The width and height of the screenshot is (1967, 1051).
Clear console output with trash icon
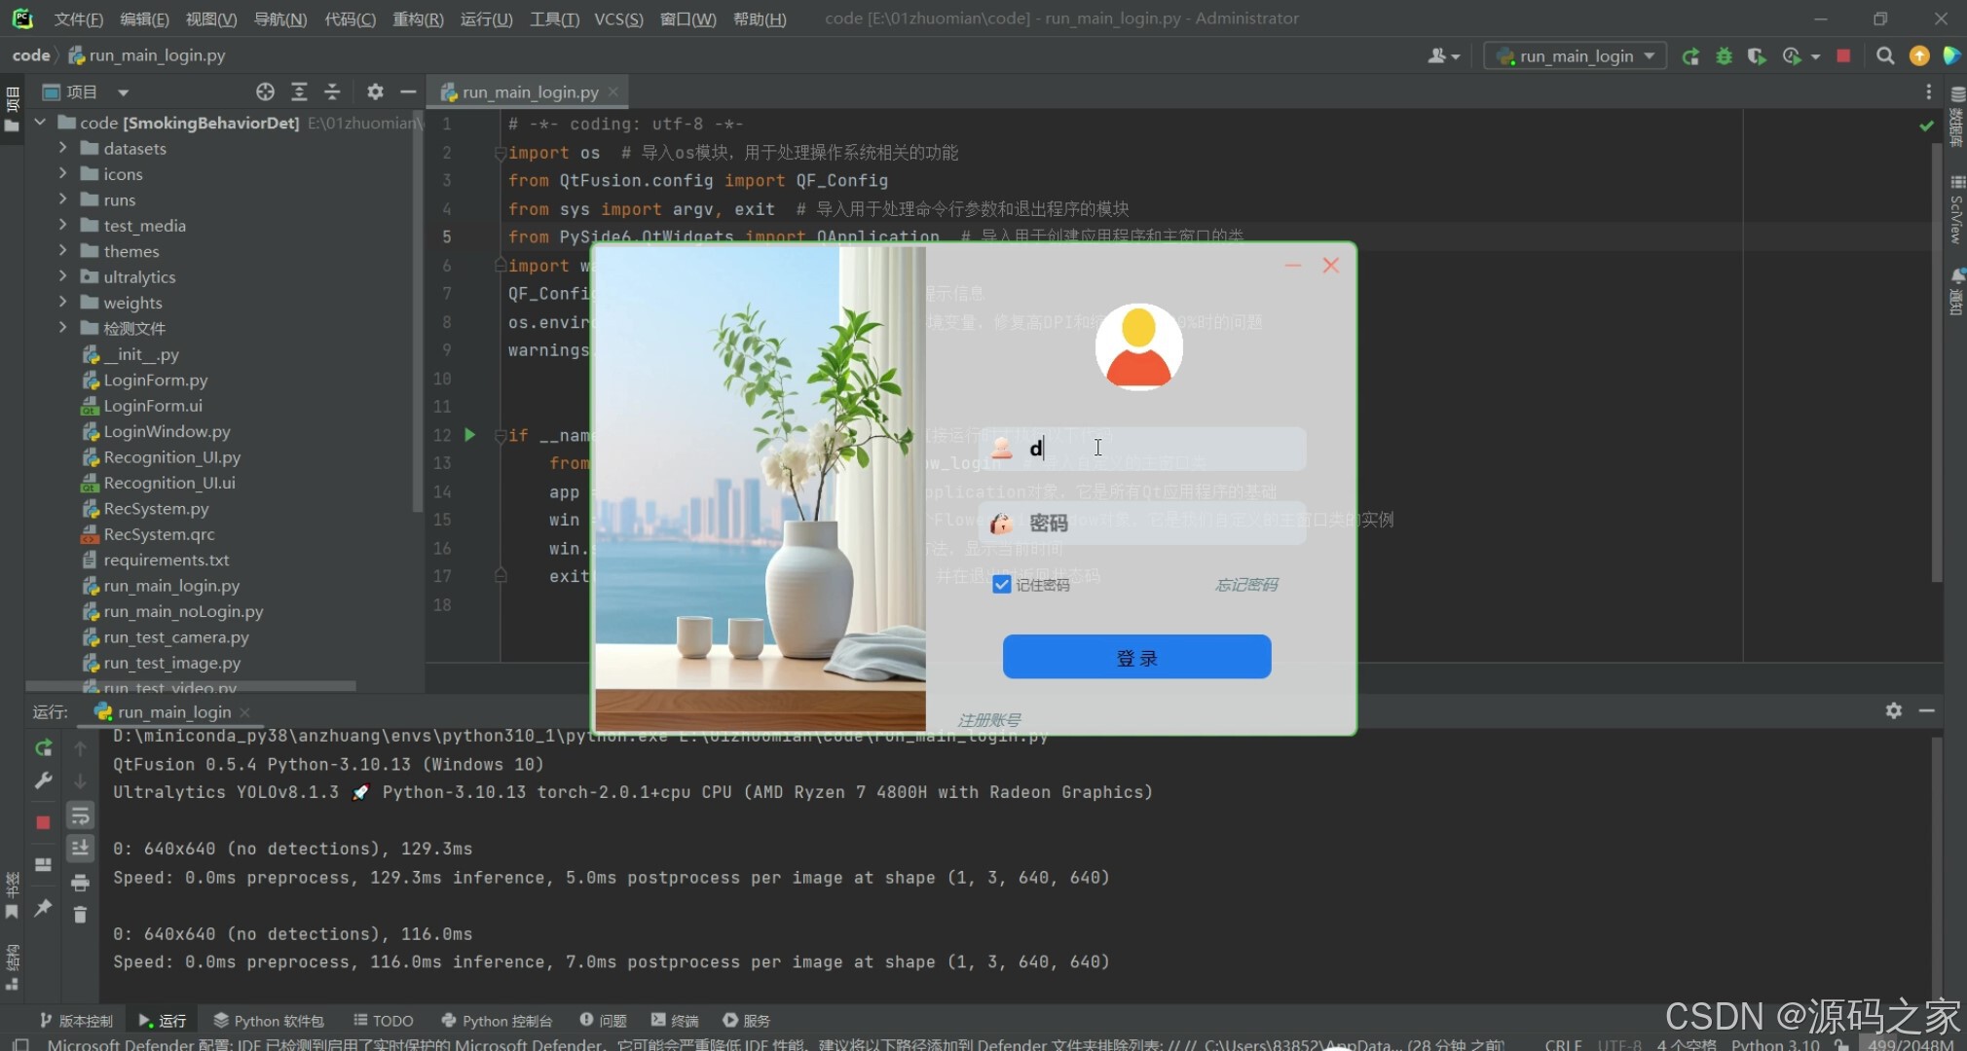coord(81,915)
